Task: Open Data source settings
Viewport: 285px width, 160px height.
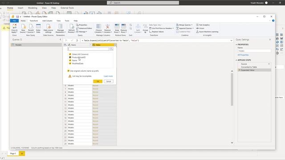Action: click(48, 28)
